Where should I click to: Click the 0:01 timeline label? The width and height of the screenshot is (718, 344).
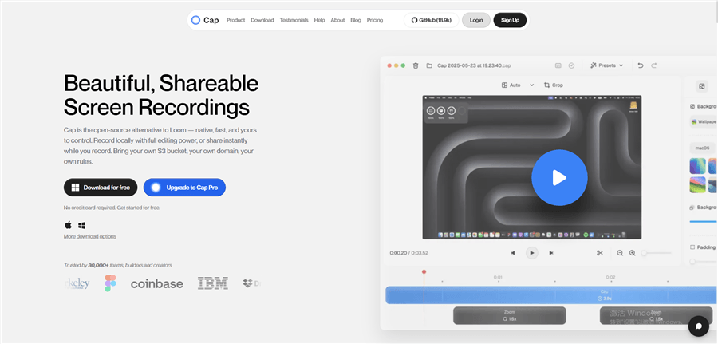[x=498, y=277]
